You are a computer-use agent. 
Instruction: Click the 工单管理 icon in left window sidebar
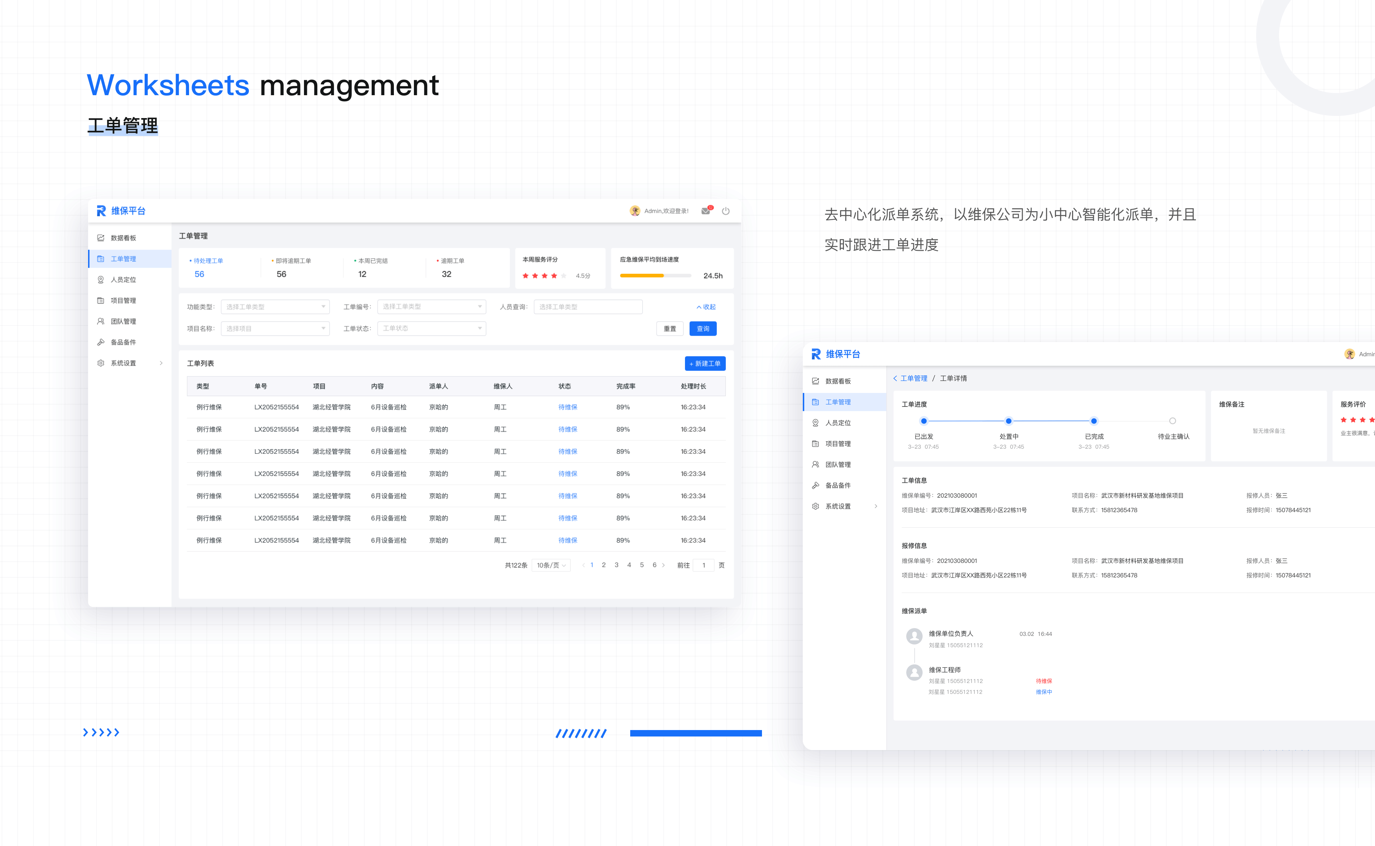[x=101, y=258]
